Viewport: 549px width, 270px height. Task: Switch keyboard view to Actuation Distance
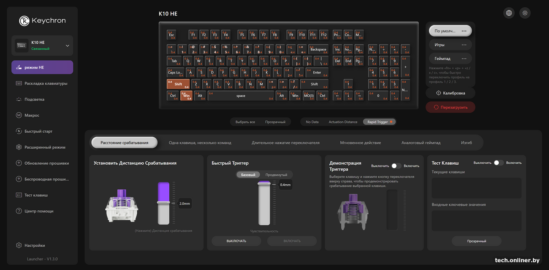[343, 122]
